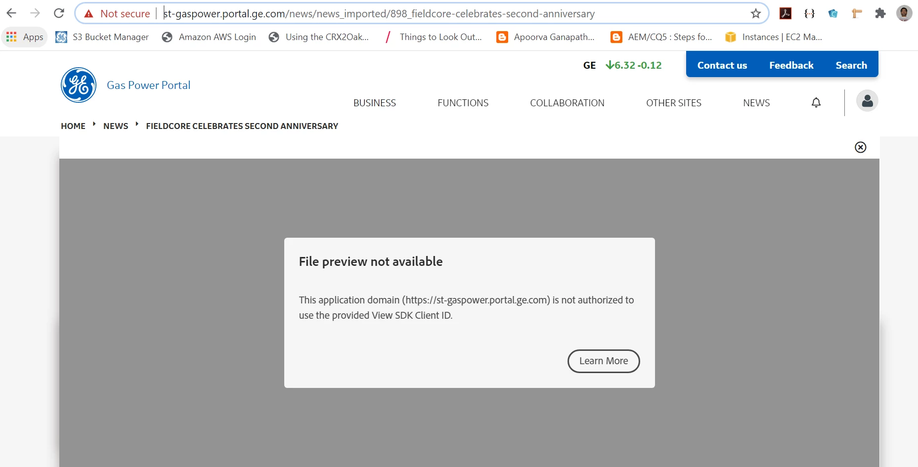
Task: Open the Extensions puzzle menu
Action: coord(880,13)
